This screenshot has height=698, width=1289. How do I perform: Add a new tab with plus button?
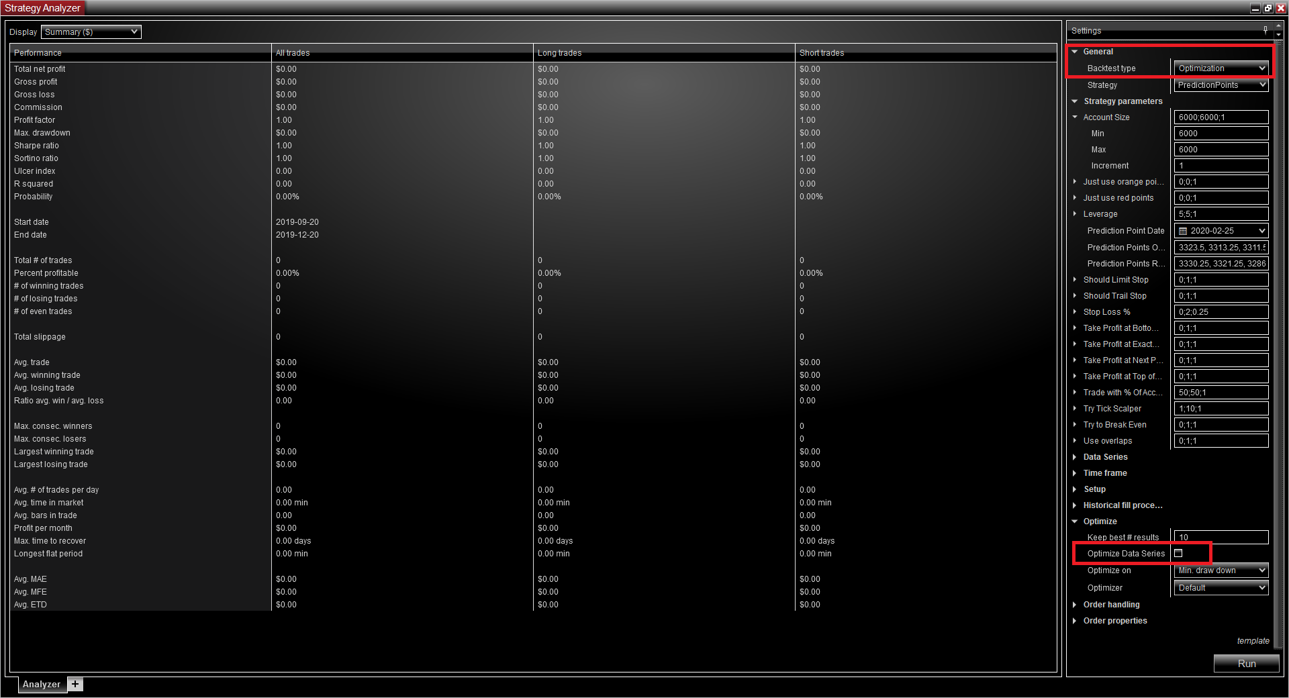[x=75, y=684]
